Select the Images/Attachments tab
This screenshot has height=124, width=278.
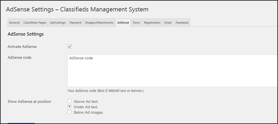click(x=99, y=23)
